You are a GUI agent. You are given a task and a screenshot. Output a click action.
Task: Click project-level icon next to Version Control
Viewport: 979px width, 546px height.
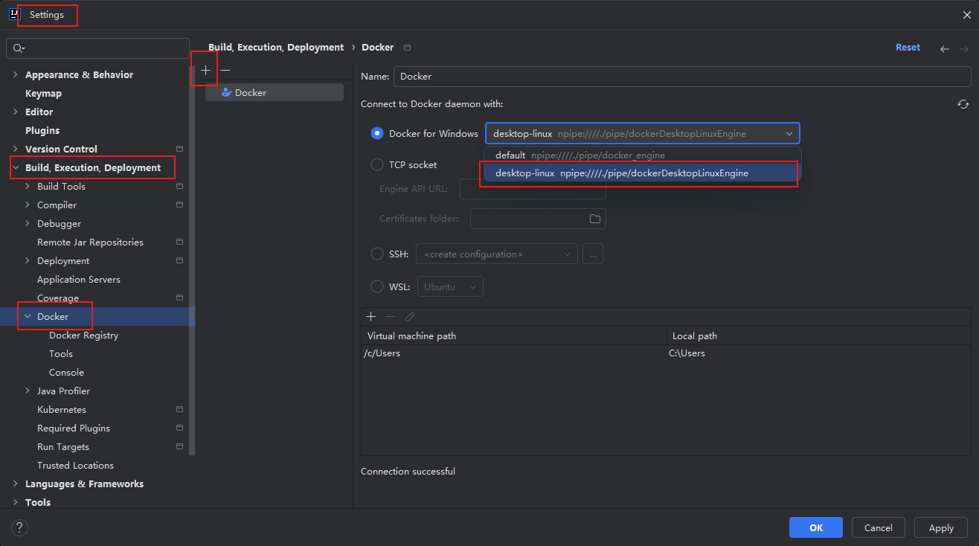point(179,149)
